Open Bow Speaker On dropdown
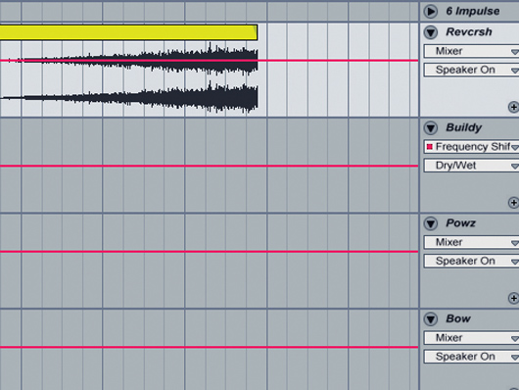The width and height of the screenshot is (519, 390). (x=471, y=357)
